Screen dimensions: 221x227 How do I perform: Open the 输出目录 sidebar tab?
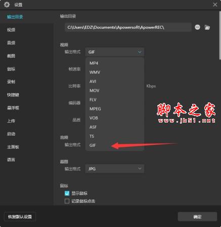click(x=15, y=17)
